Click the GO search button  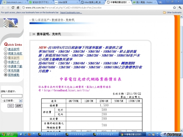pos(11,106)
